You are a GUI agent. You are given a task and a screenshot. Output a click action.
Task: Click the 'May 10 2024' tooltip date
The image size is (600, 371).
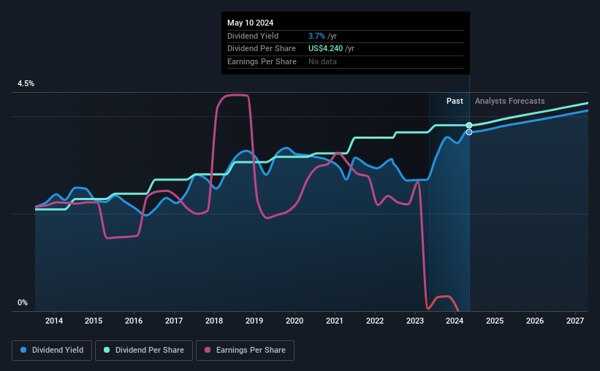pyautogui.click(x=250, y=23)
